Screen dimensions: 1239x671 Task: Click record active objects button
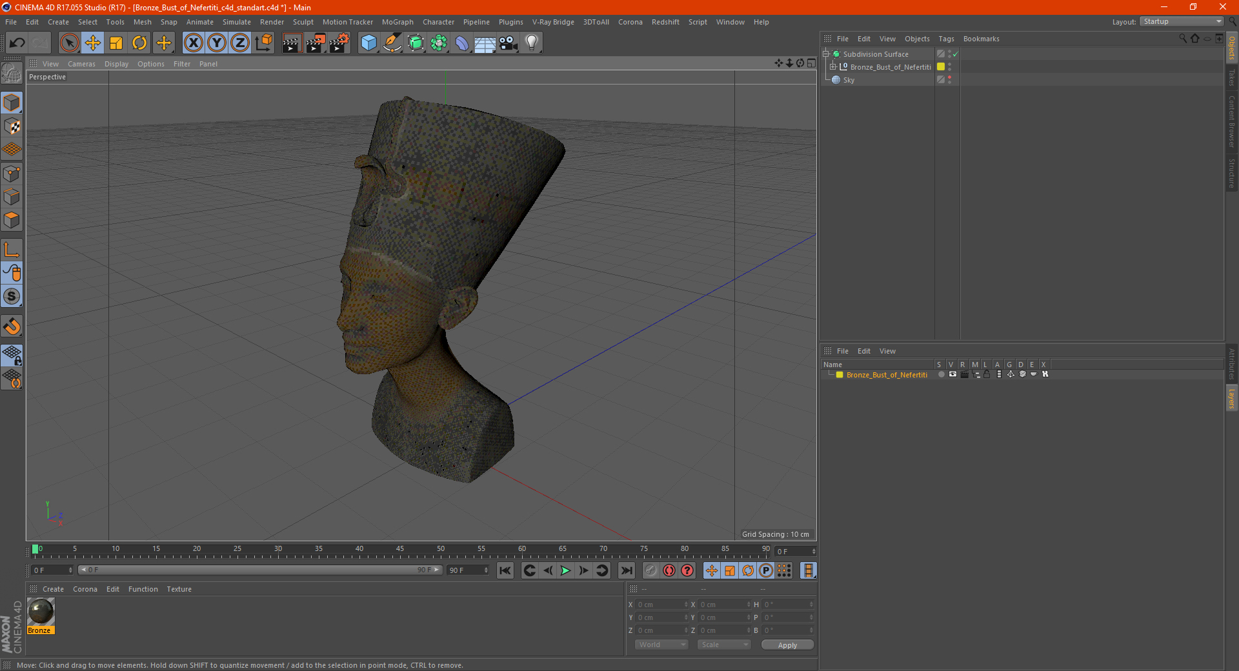tap(651, 570)
